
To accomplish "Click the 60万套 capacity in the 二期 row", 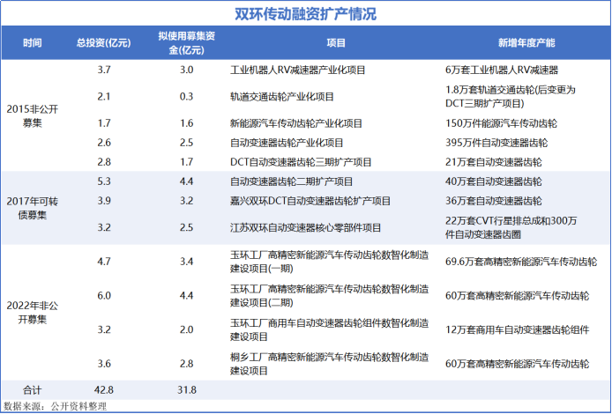I will pos(517,296).
